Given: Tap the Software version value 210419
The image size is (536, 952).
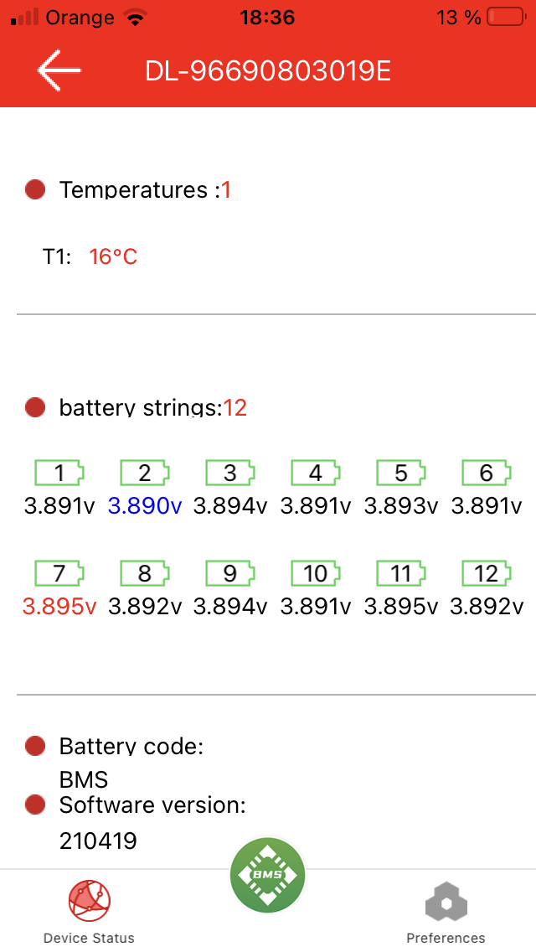Looking at the screenshot, I should [x=98, y=841].
